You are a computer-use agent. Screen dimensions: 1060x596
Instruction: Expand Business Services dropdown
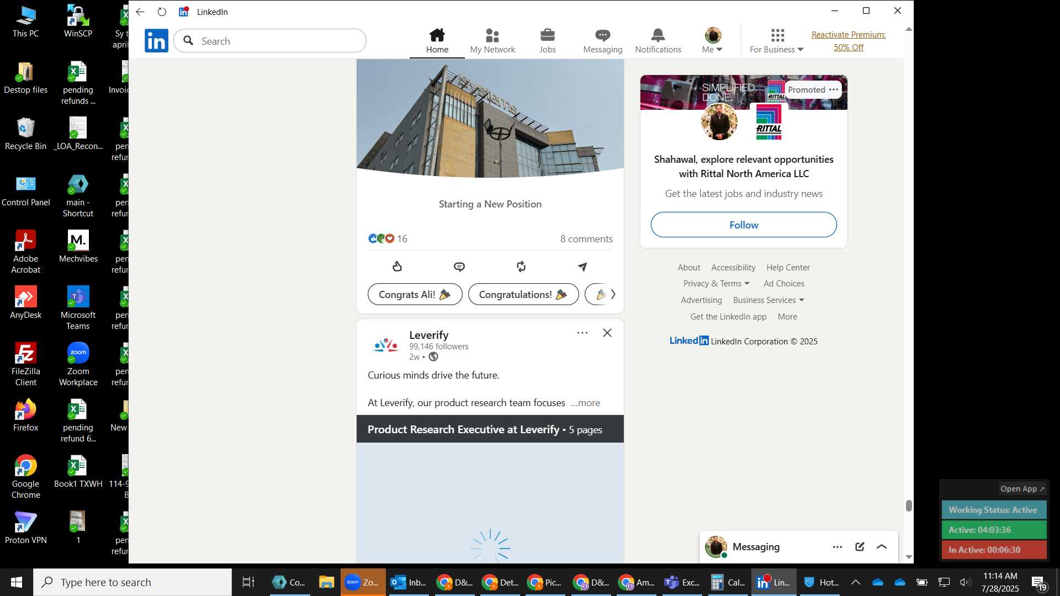click(768, 300)
